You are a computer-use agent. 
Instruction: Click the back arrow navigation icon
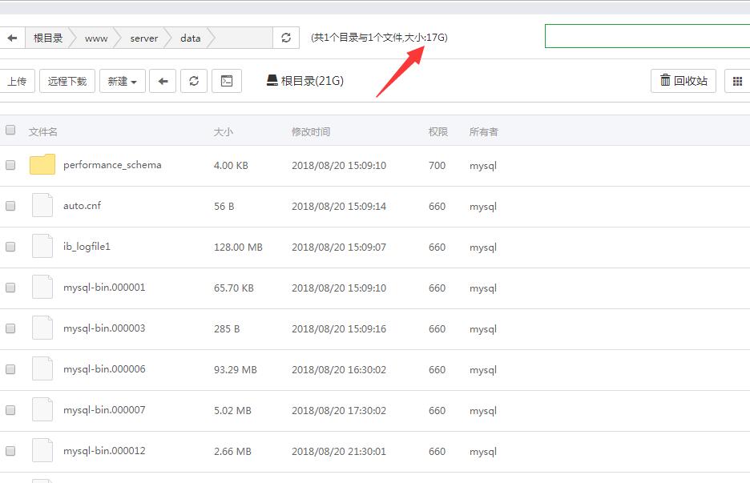pyautogui.click(x=163, y=80)
